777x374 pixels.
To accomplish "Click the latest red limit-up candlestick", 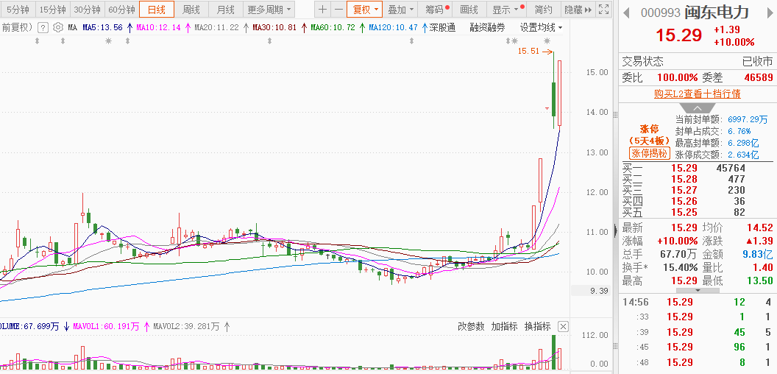I will point(559,93).
